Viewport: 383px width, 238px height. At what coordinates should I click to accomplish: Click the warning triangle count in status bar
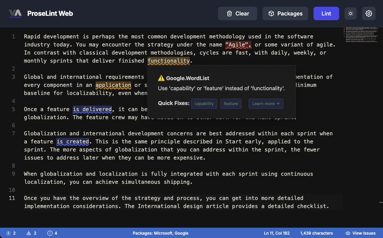point(31,233)
